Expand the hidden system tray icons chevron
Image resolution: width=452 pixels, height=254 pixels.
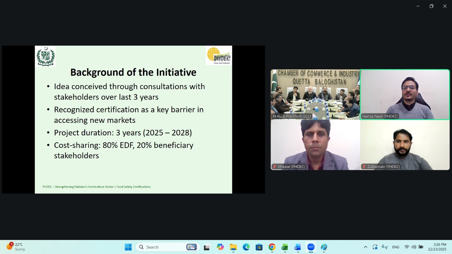[365, 247]
